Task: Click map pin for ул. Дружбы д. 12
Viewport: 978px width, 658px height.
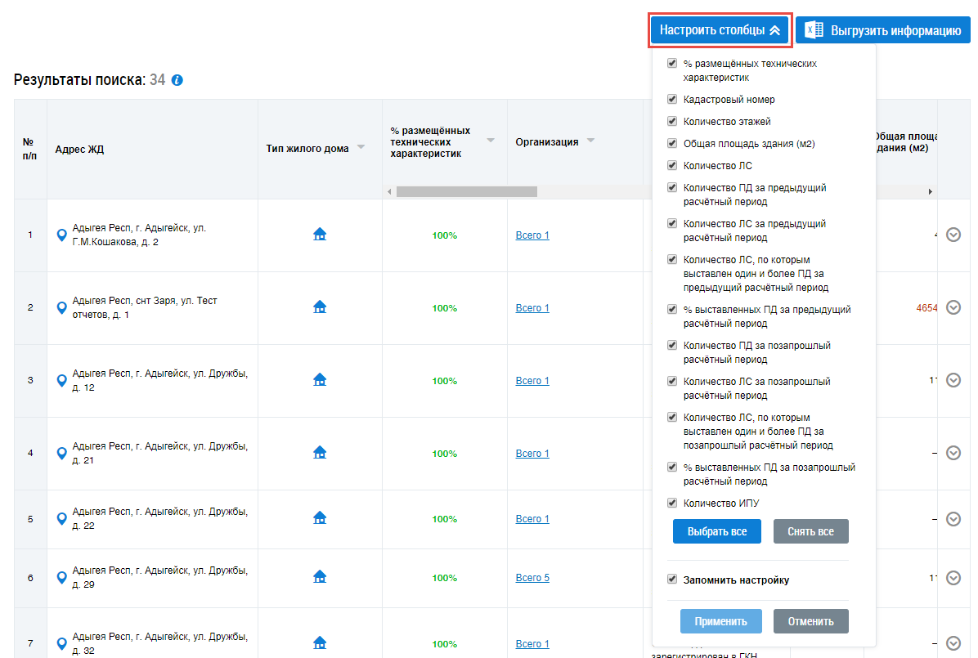Action: 61,381
